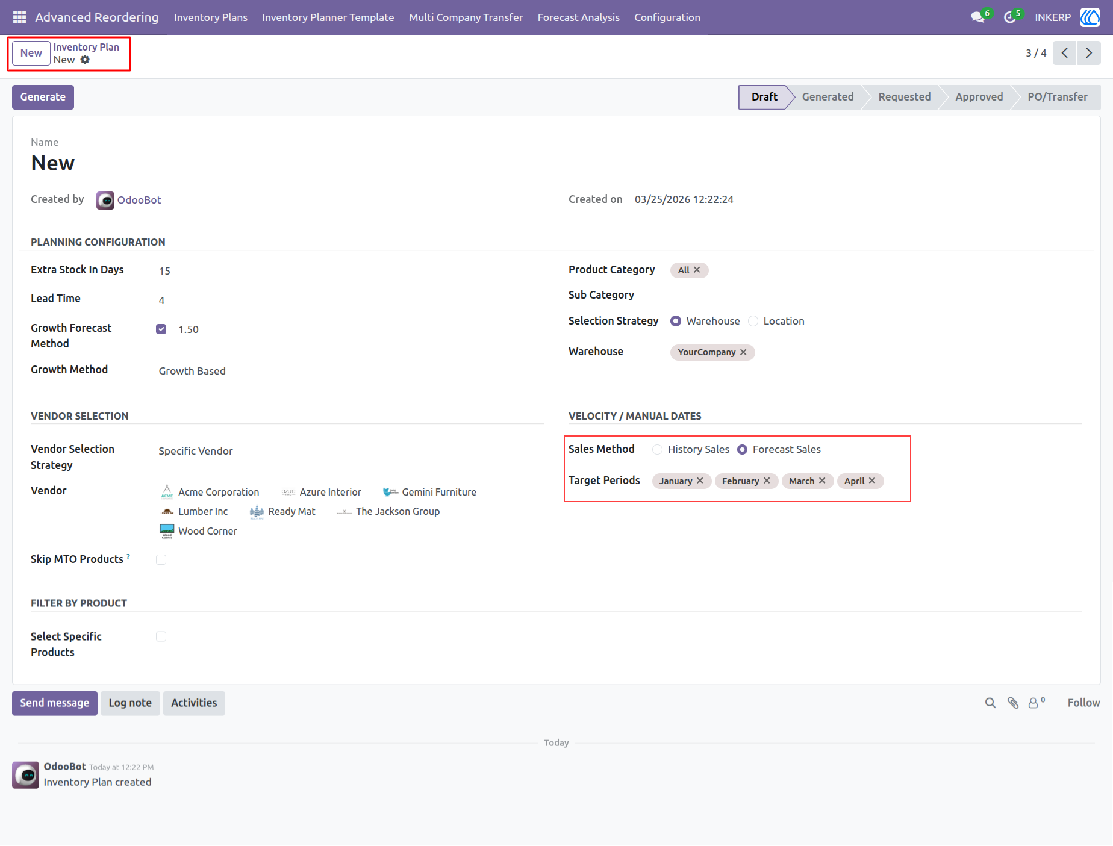
Task: Open the activities clock icon
Action: coord(1010,17)
